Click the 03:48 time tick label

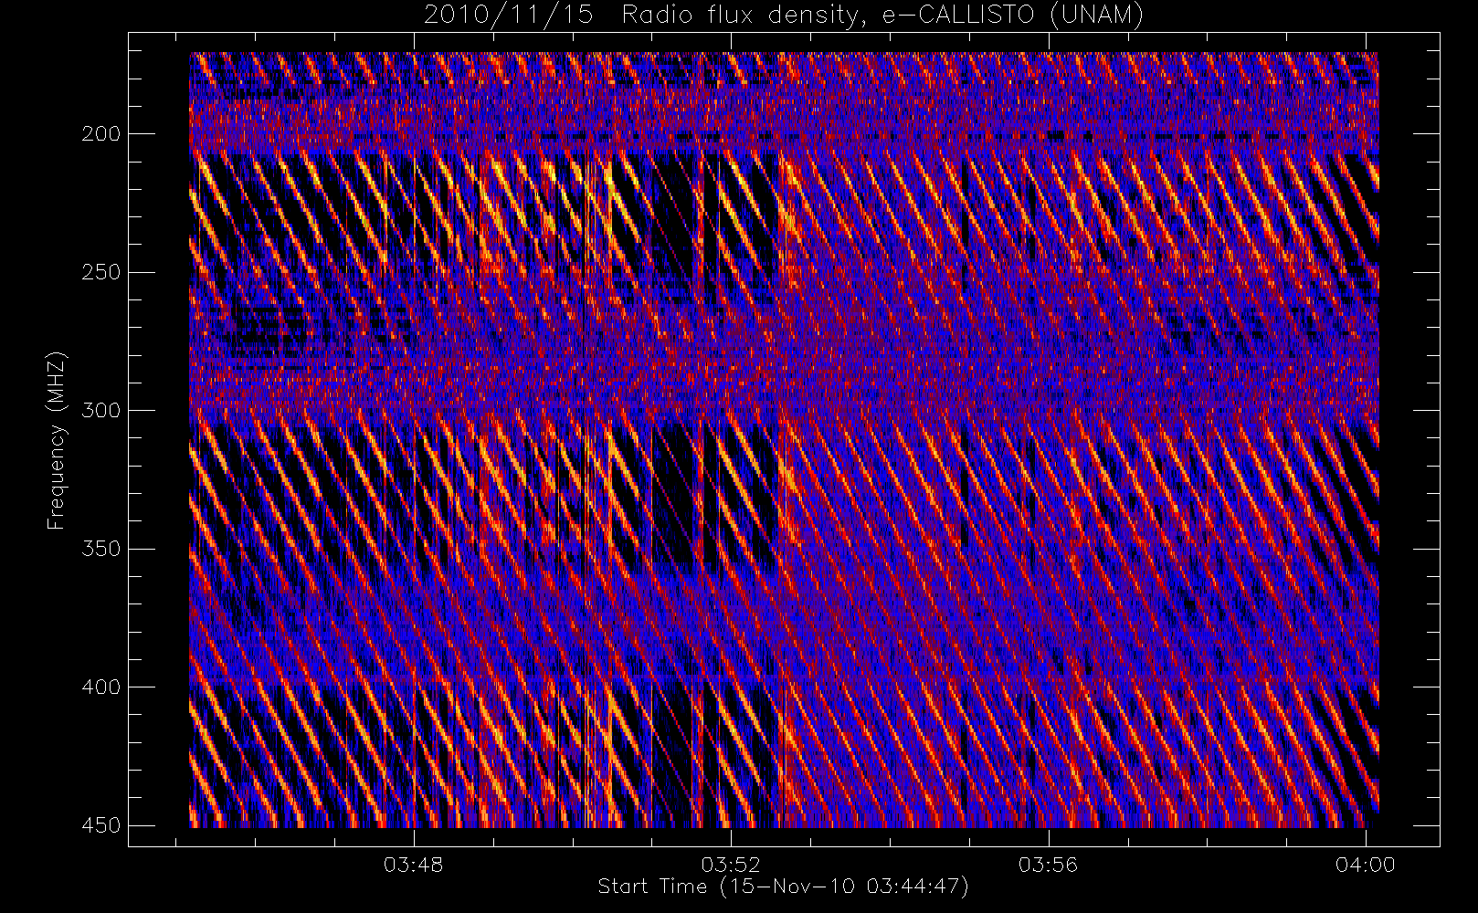413,864
